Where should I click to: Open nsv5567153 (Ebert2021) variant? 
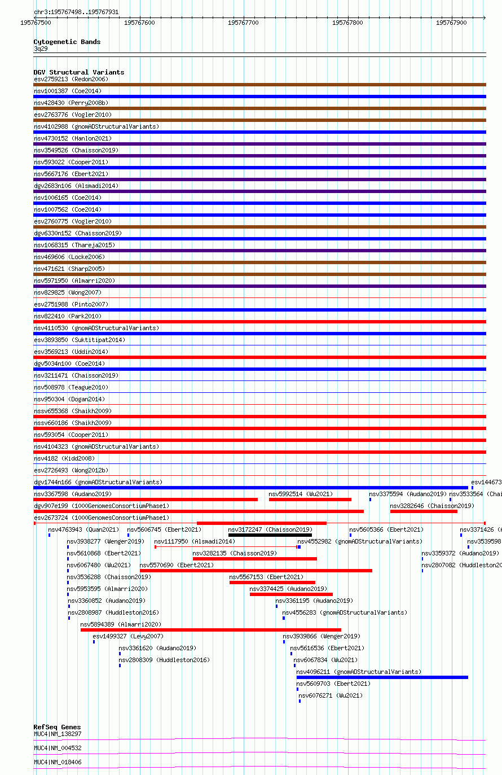(267, 577)
